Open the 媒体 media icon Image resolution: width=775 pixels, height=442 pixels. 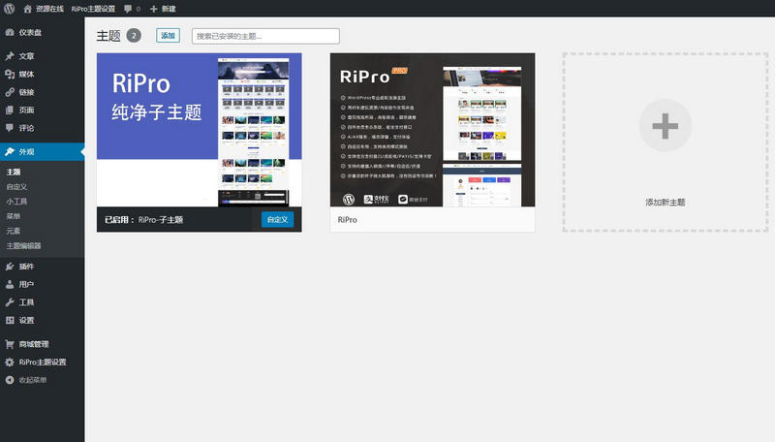pyautogui.click(x=10, y=74)
